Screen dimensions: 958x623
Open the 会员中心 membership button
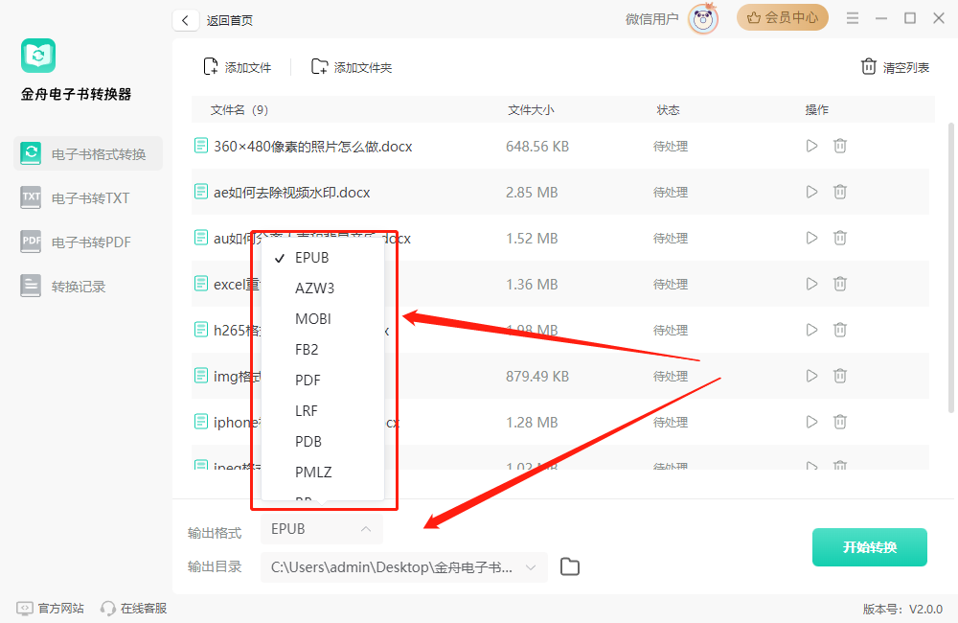click(783, 18)
